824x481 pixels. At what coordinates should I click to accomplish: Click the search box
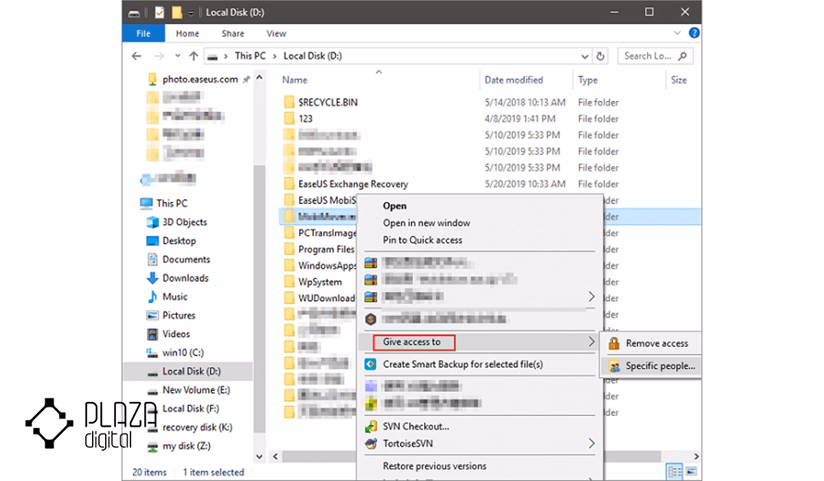(655, 56)
